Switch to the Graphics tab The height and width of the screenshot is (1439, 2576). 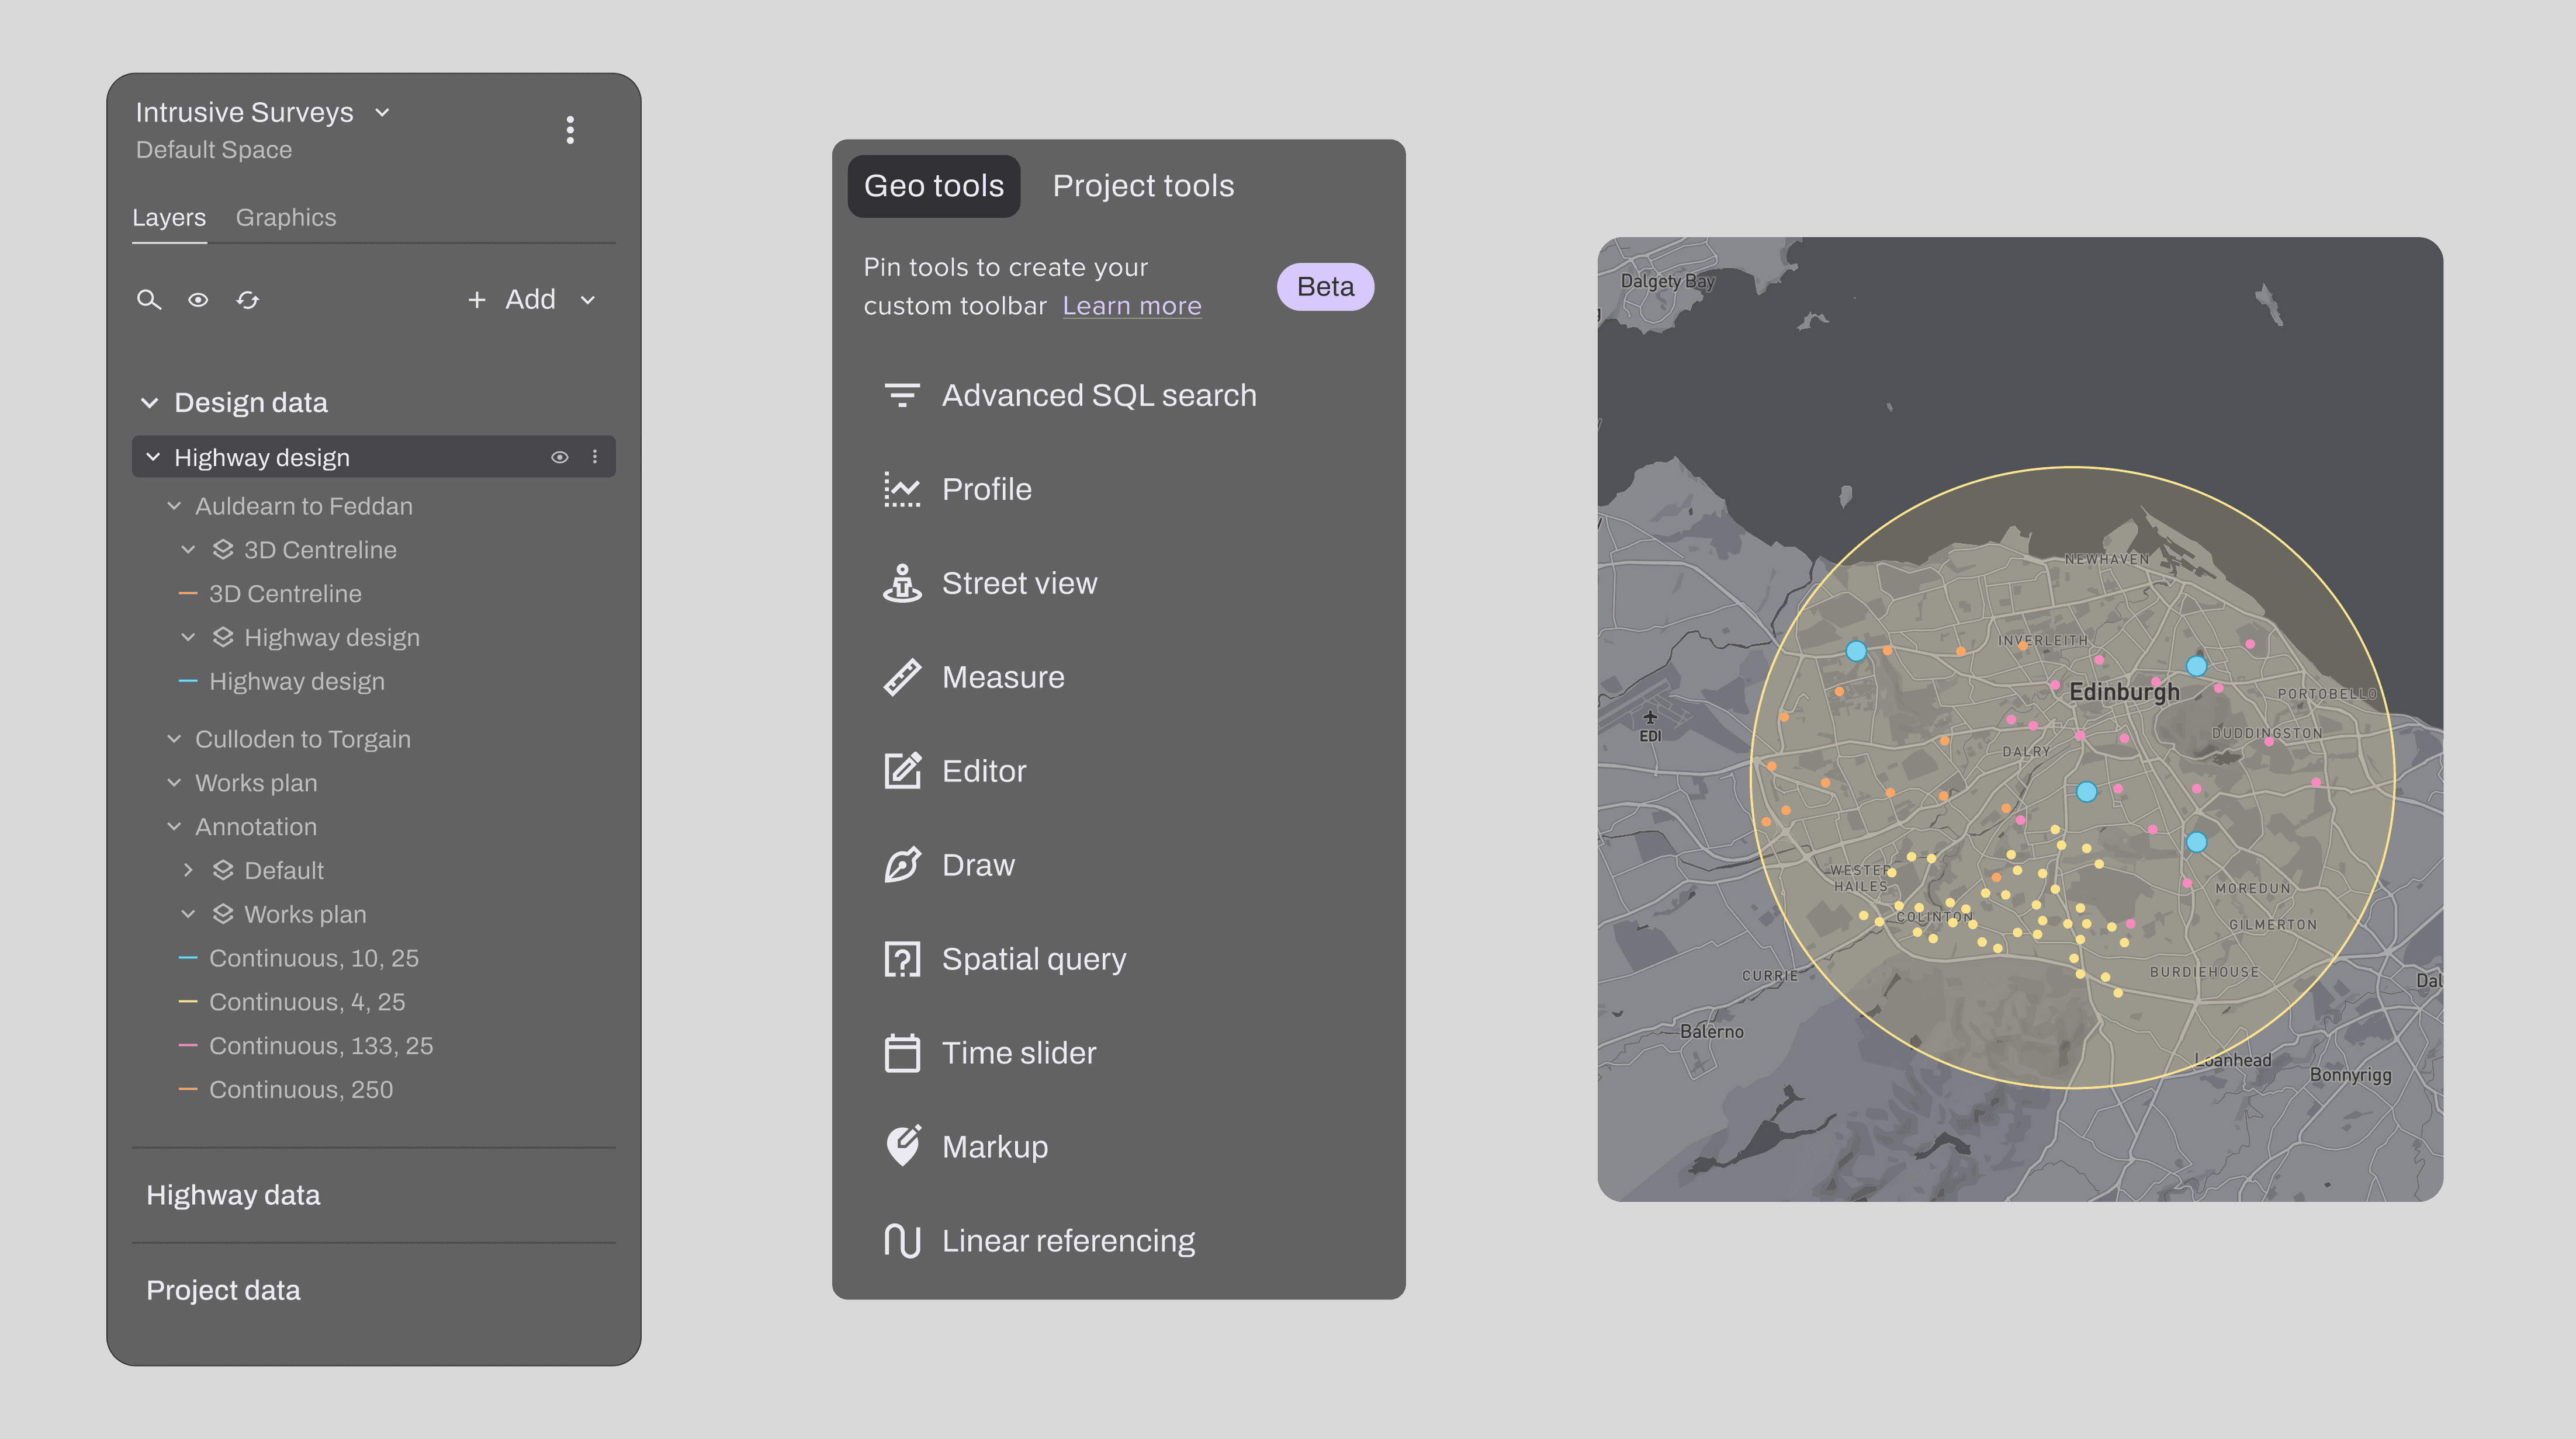(285, 218)
